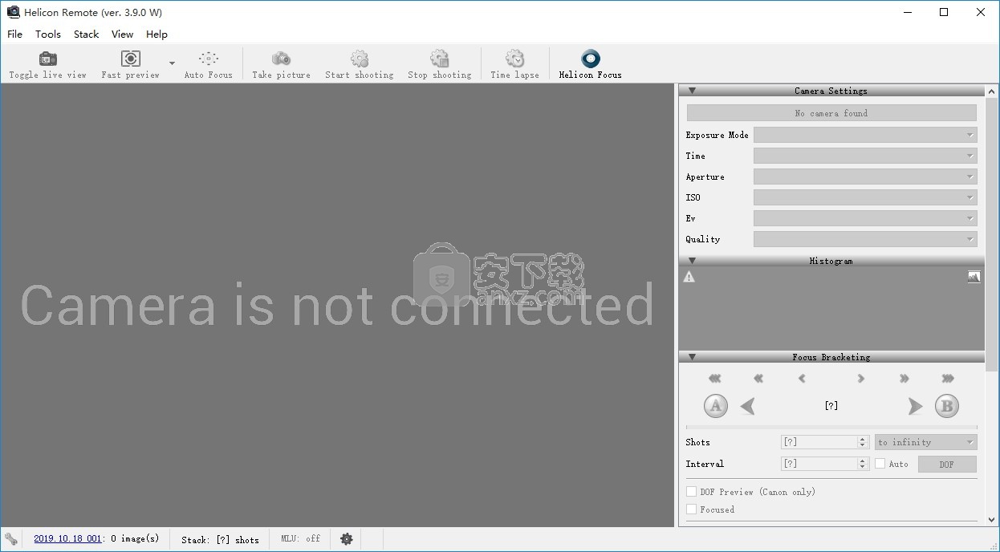The width and height of the screenshot is (1000, 552).
Task: Open the 2019.10.18_001 folder link
Action: pyautogui.click(x=67, y=539)
